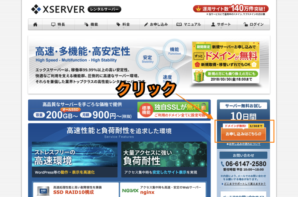Viewport: 298px width, 197px height.
Task: Click the gift box icon
Action: click(x=199, y=76)
